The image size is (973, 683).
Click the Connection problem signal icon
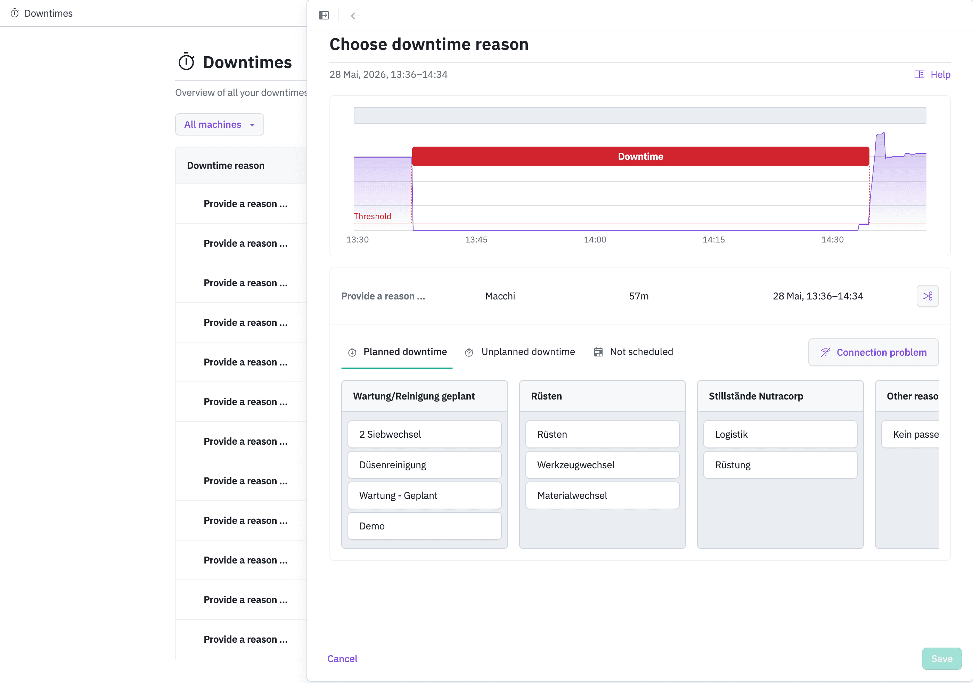[x=826, y=353]
